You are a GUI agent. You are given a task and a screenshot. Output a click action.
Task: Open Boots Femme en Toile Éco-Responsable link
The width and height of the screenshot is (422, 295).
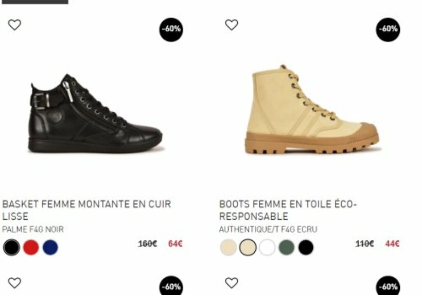tap(288, 210)
